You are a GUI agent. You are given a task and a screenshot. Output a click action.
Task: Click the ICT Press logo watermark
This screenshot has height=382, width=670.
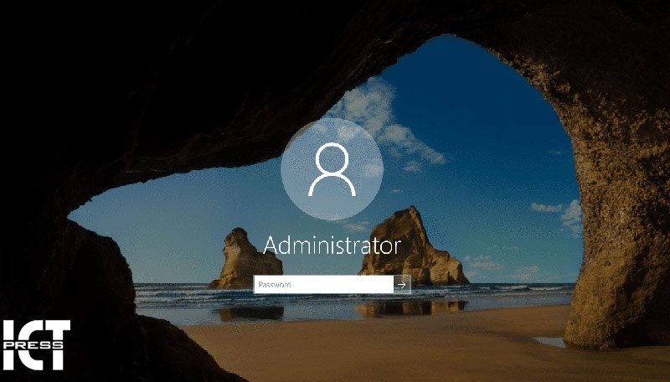pyautogui.click(x=35, y=344)
